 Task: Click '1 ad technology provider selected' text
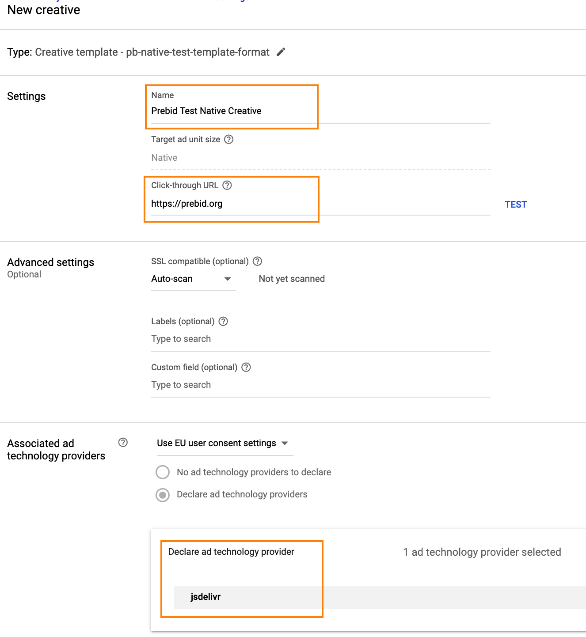(482, 552)
